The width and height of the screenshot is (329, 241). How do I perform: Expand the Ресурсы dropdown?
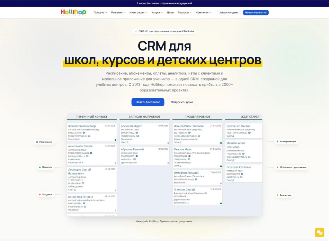pyautogui.click(x=184, y=13)
